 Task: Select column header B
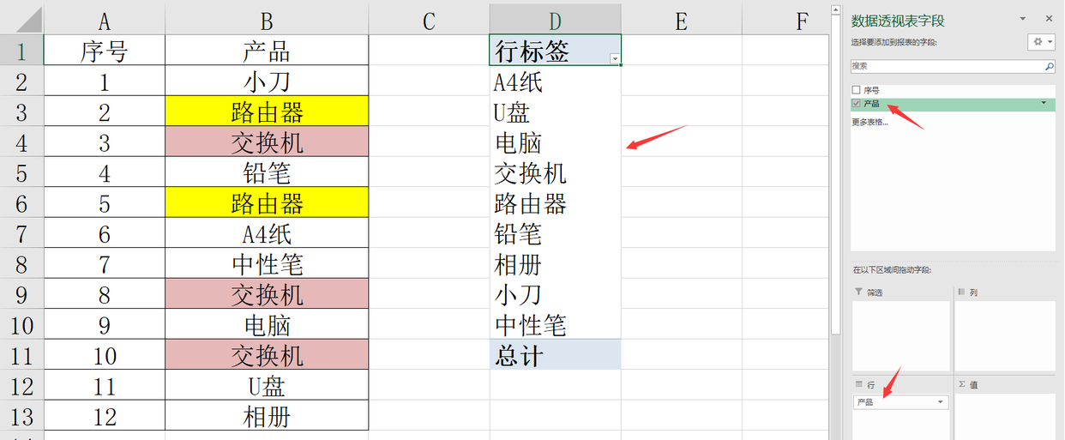pos(267,21)
